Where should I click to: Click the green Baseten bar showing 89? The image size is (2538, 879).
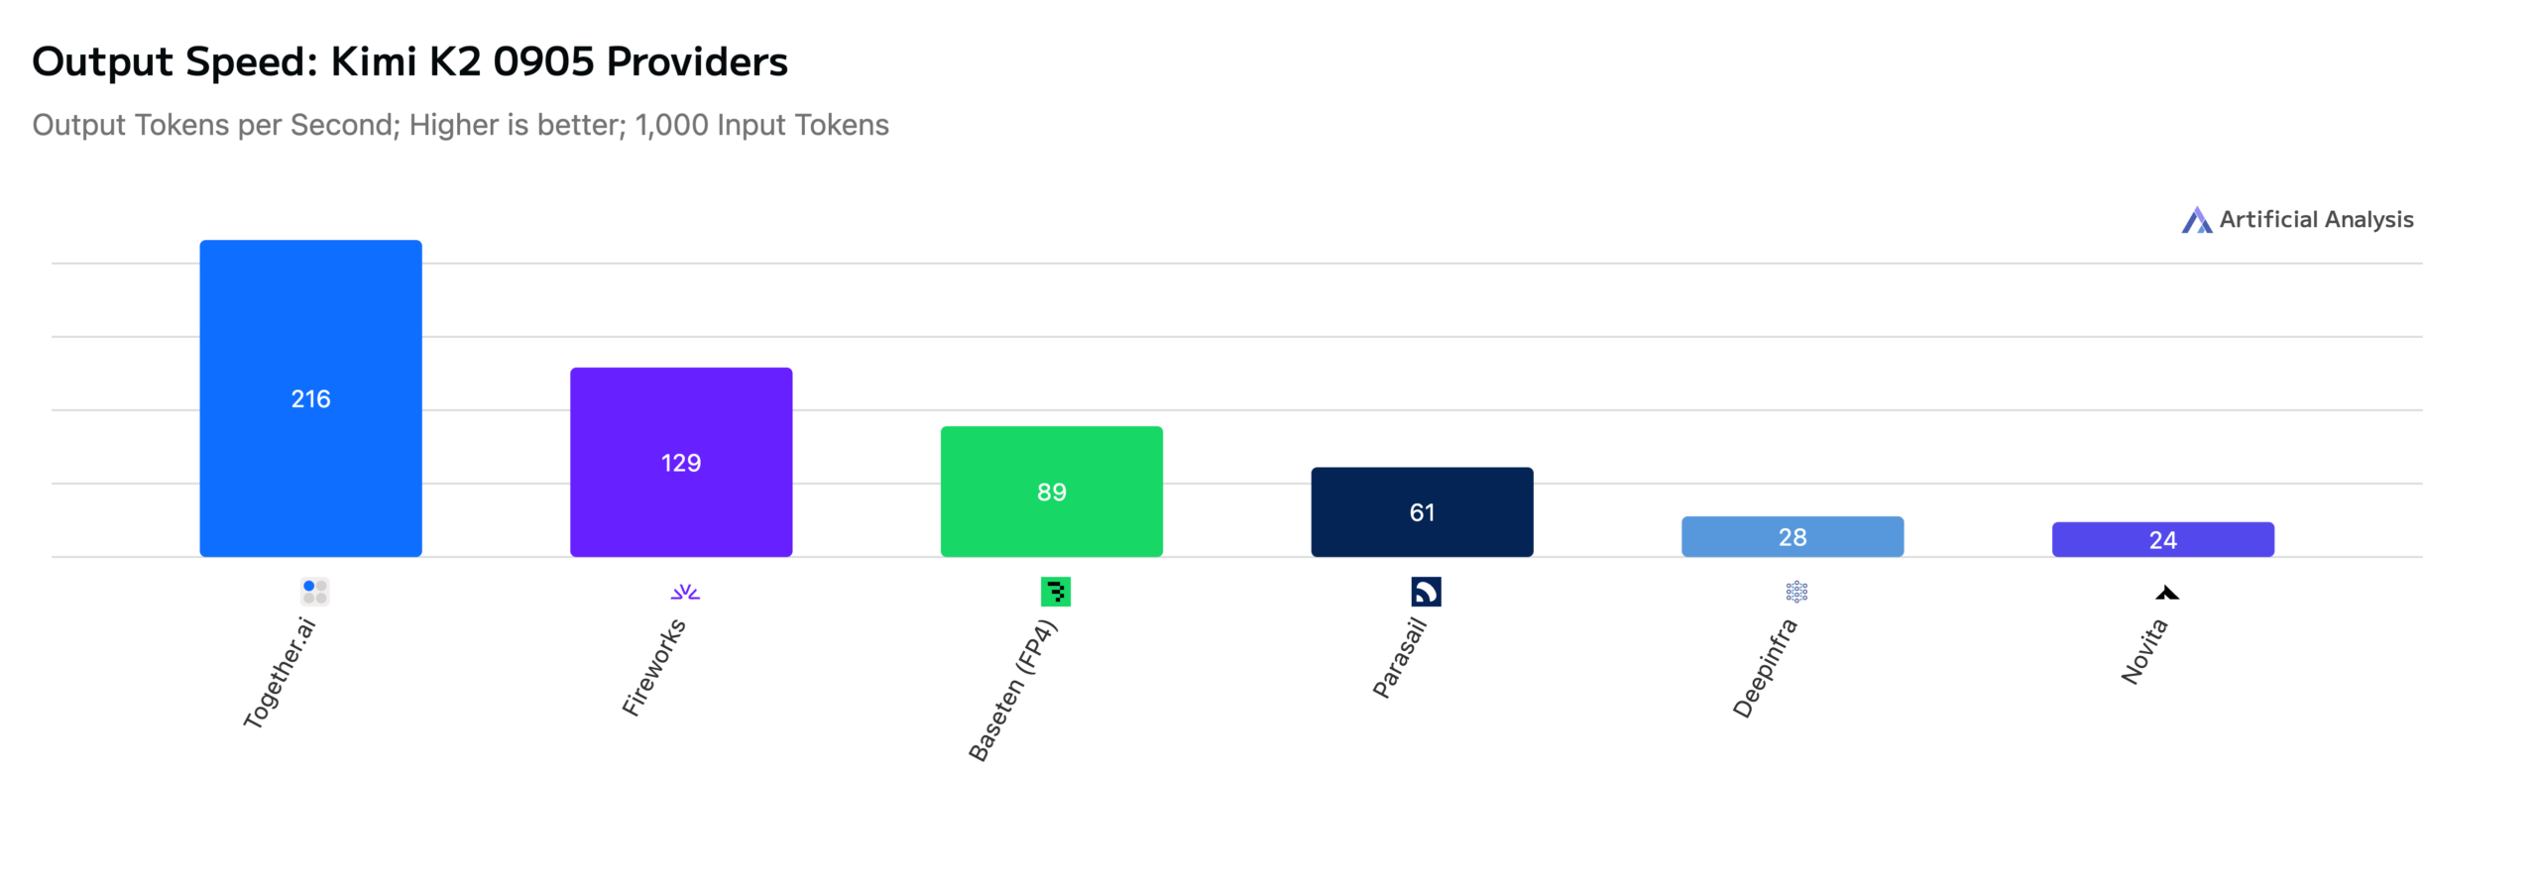tap(1051, 492)
